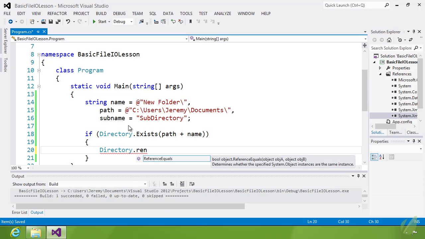Open the Toolbox side tab
The height and width of the screenshot is (239, 425).
(x=5, y=65)
